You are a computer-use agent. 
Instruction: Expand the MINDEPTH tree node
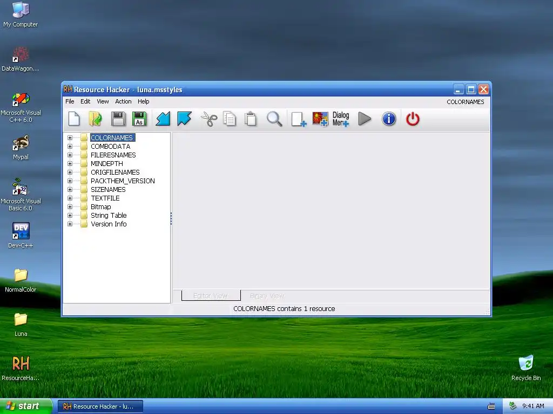pyautogui.click(x=70, y=164)
